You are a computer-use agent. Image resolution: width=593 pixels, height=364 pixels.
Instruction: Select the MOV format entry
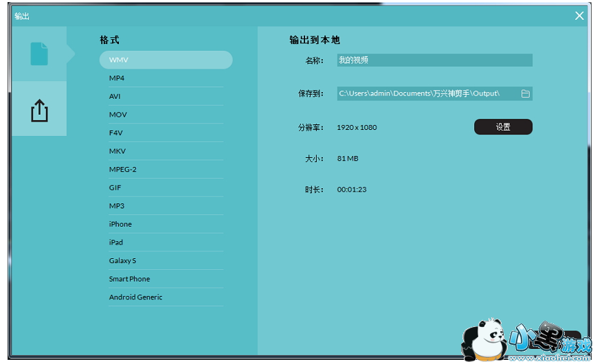coord(166,115)
